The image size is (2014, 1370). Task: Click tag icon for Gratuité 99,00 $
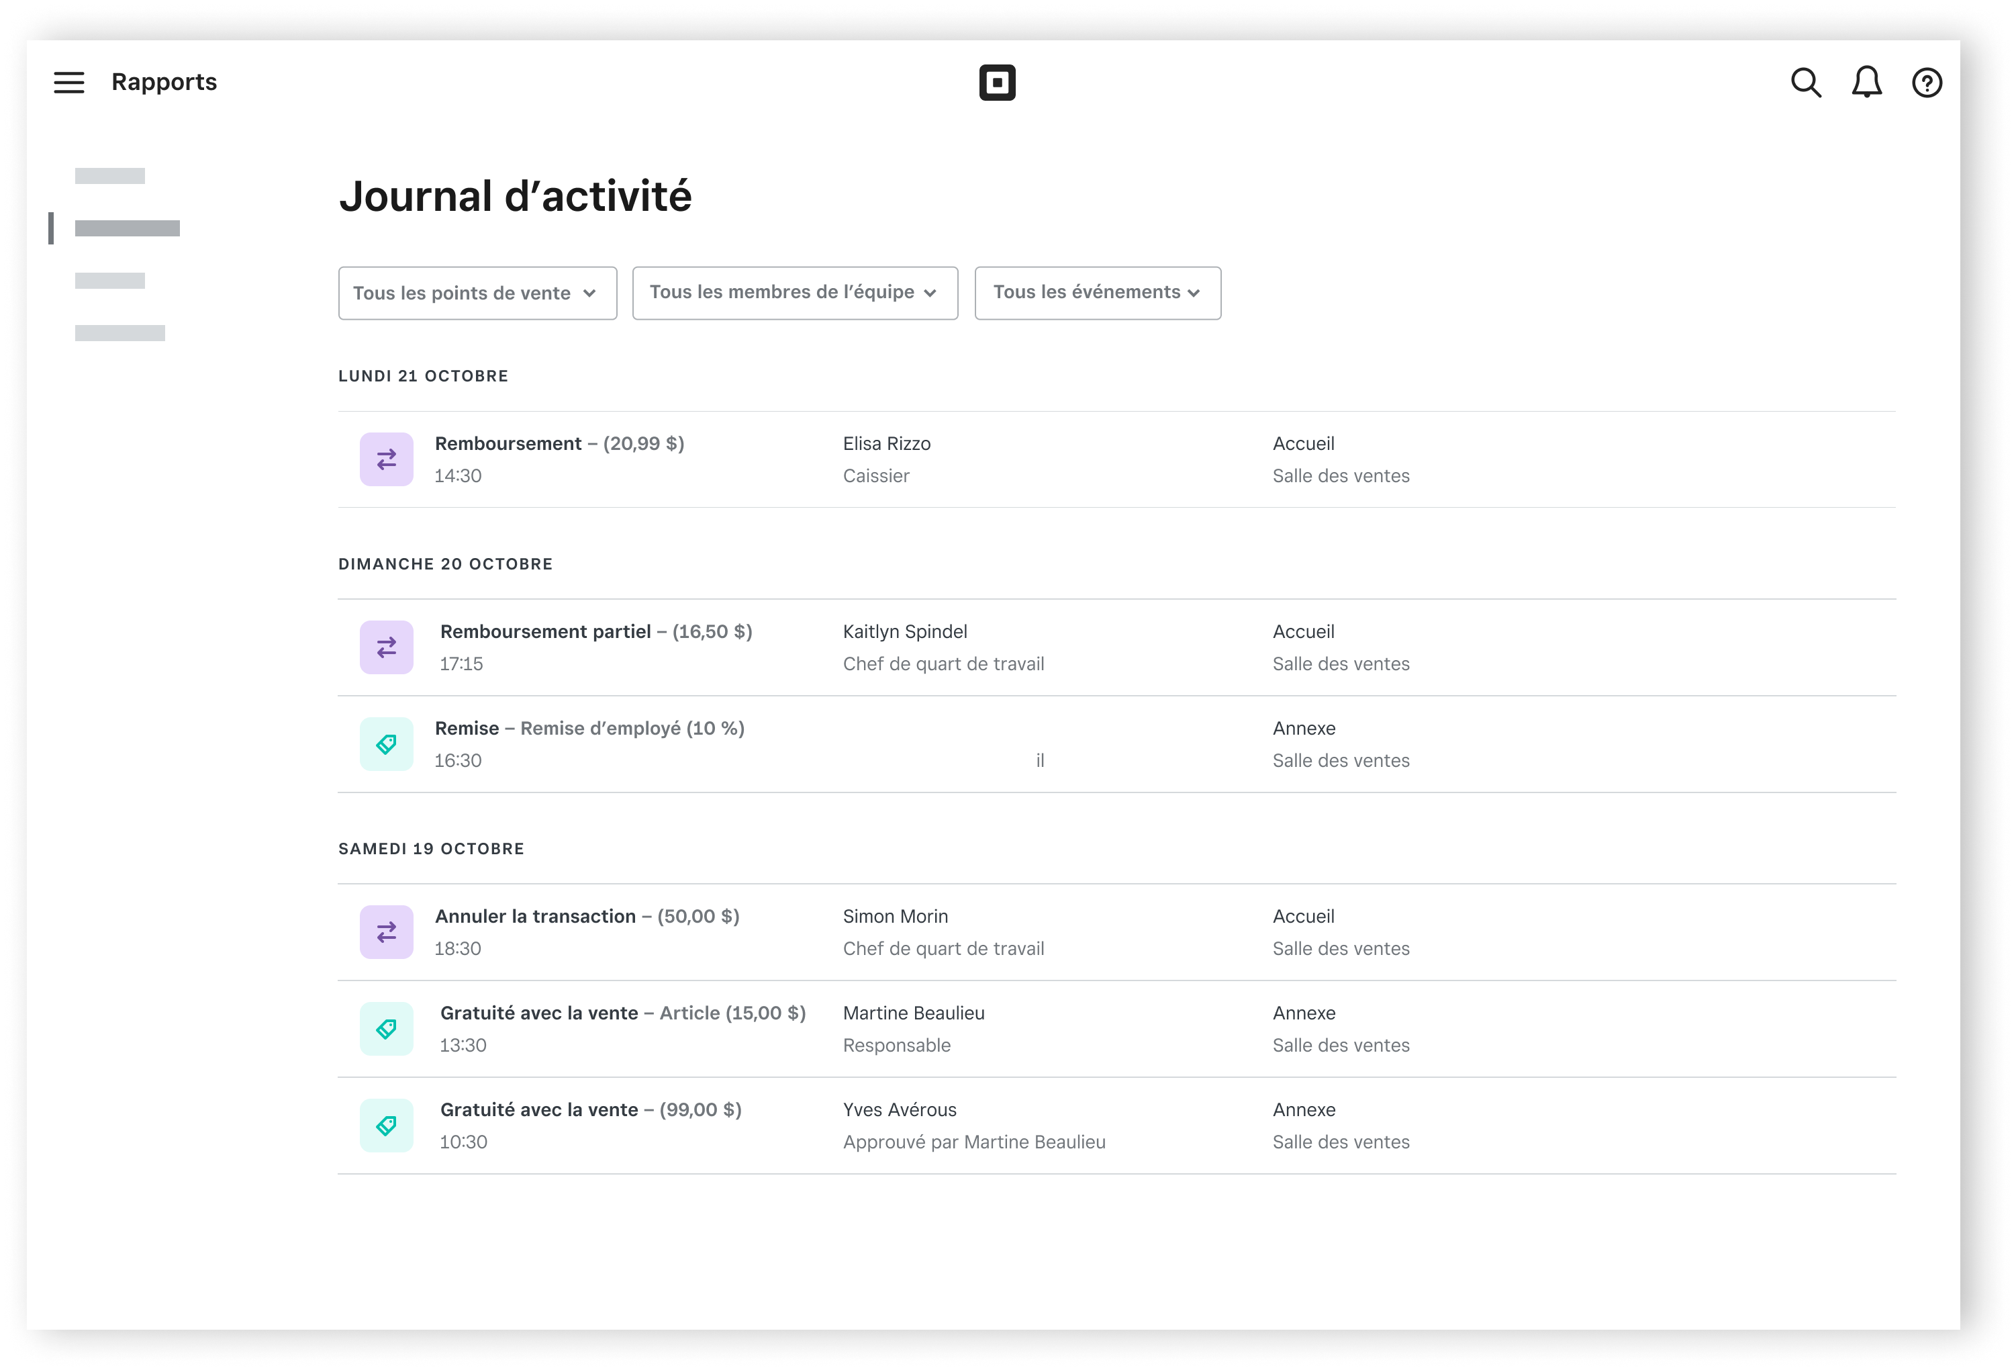[387, 1126]
